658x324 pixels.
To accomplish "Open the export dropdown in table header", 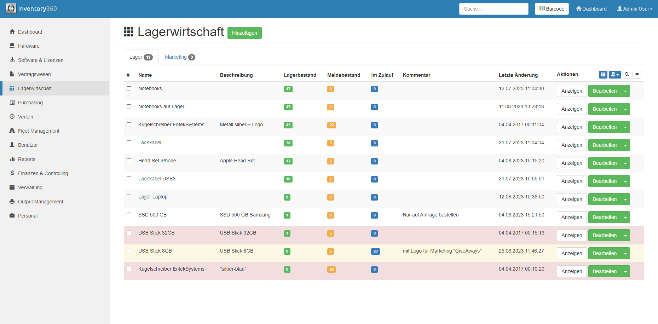I will click(x=615, y=75).
